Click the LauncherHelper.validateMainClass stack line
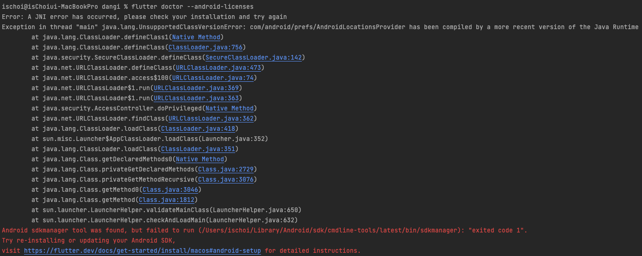Screen dimensions: 642x256 [x=167, y=210]
